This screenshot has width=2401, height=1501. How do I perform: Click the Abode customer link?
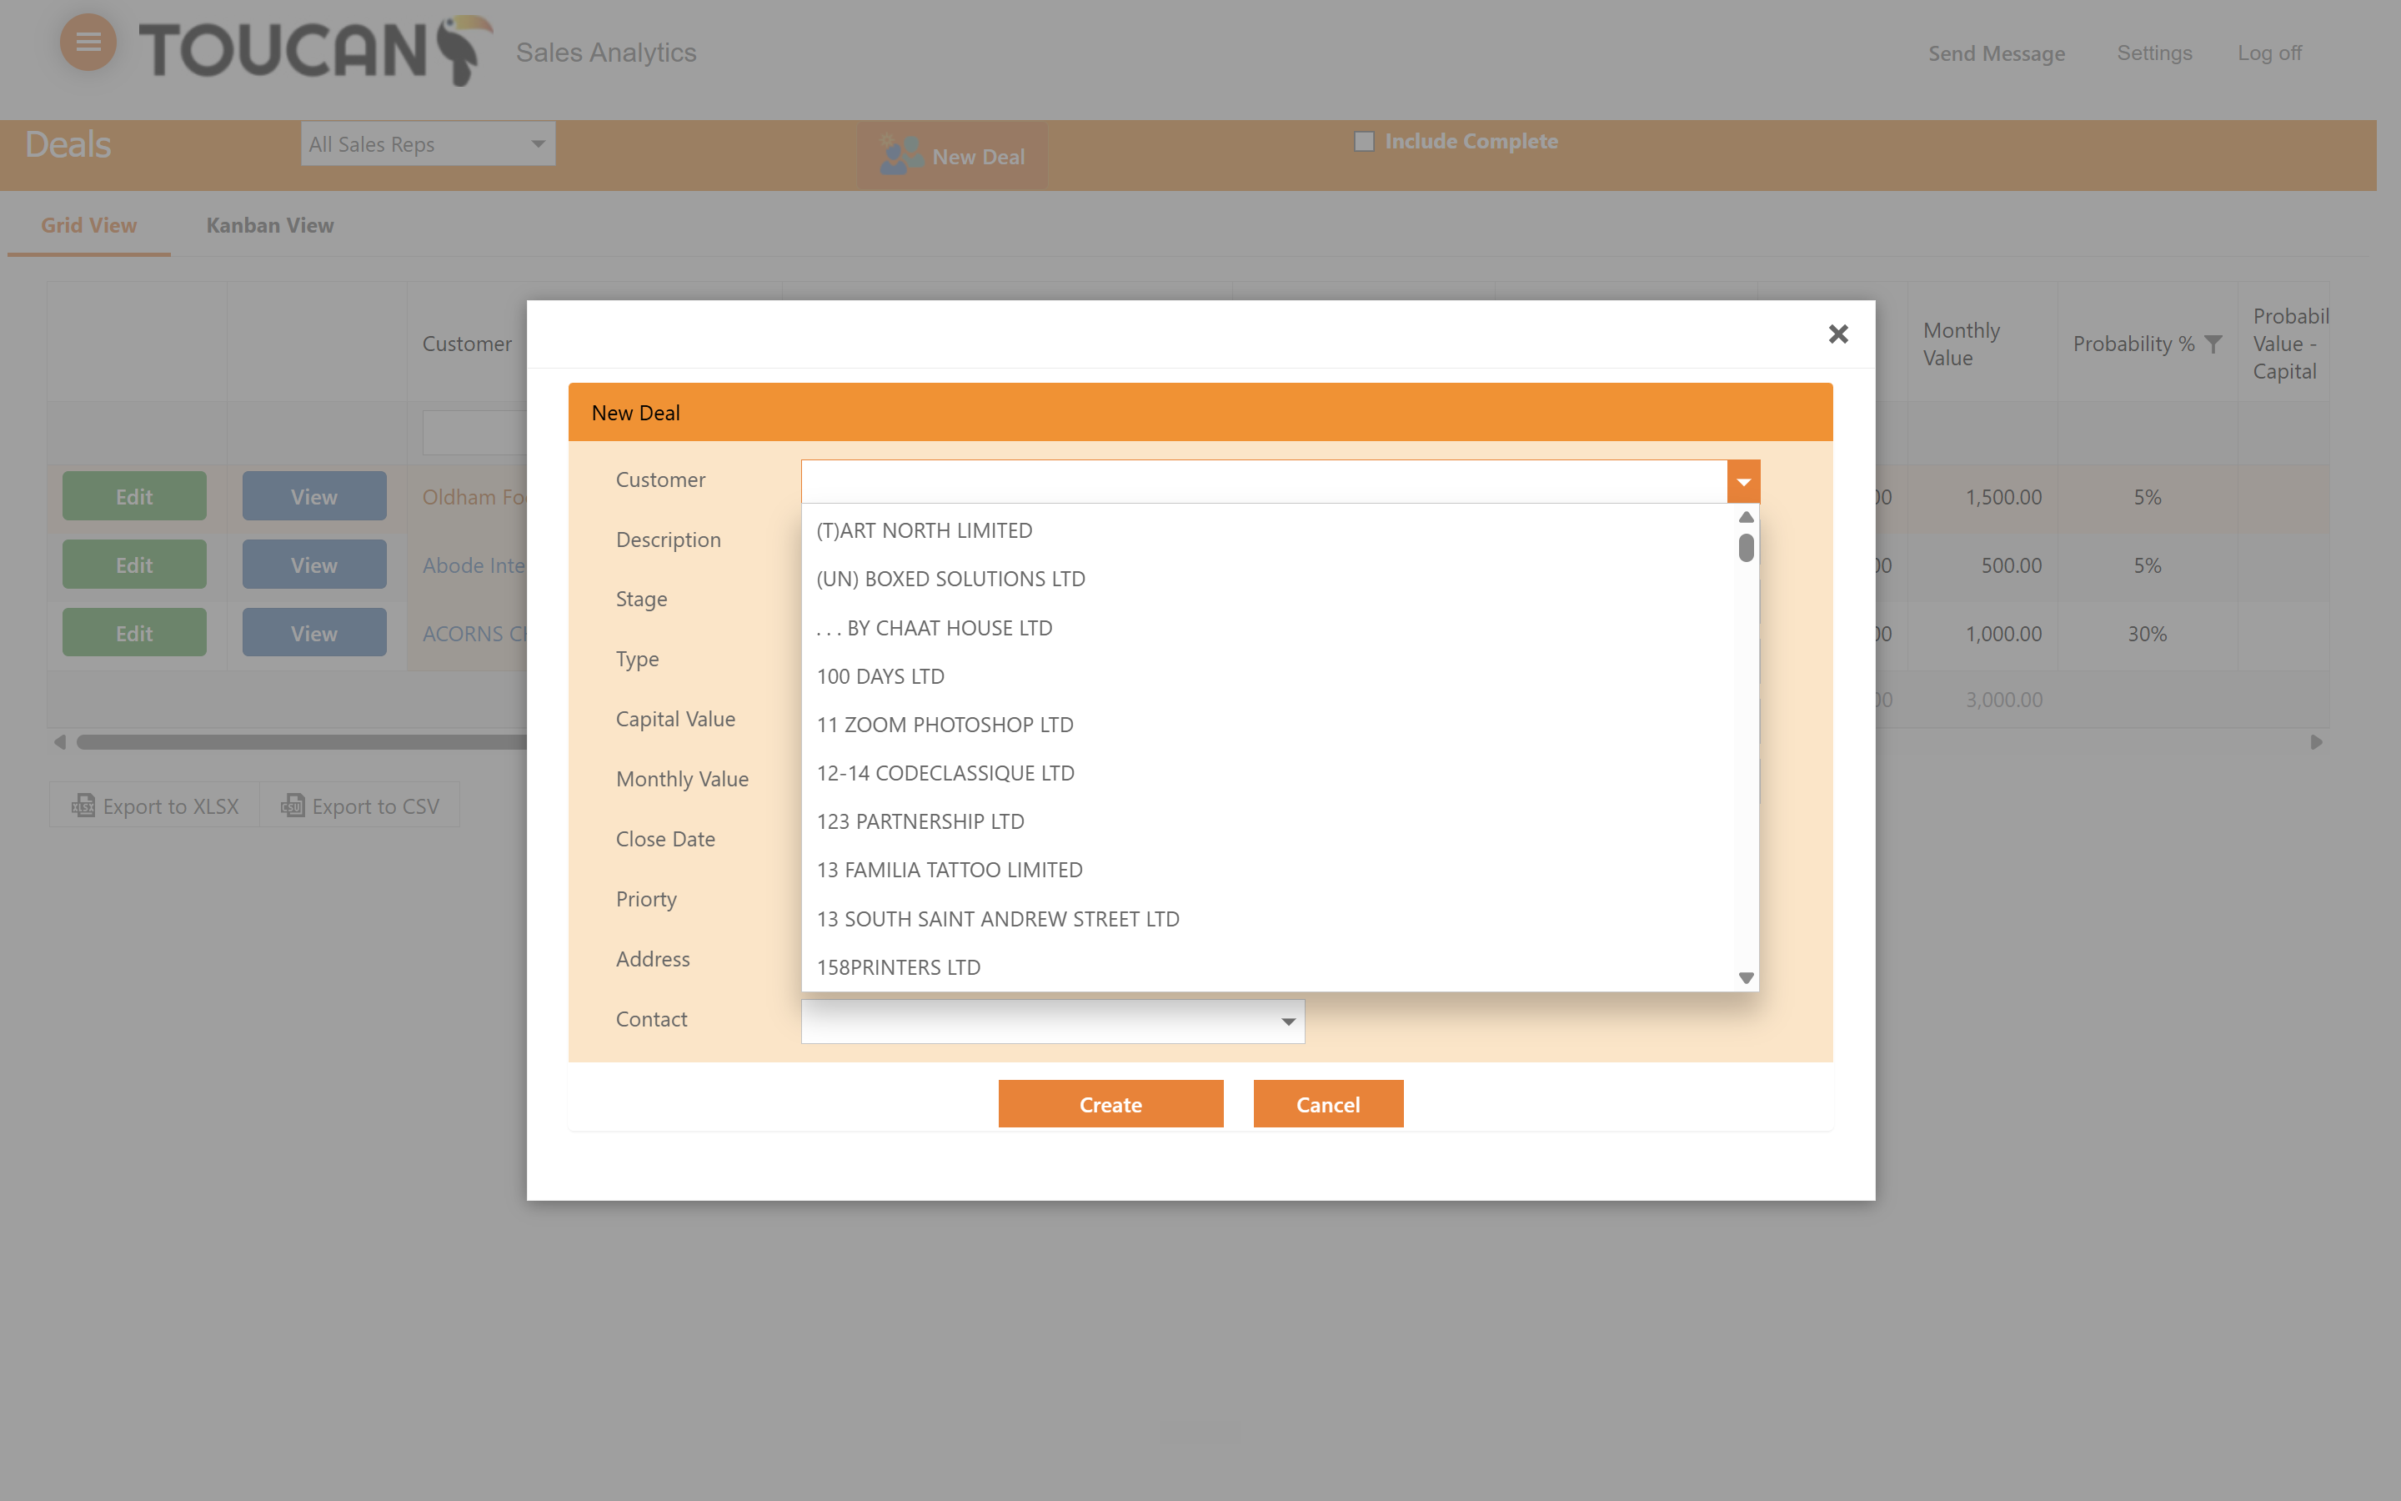(474, 565)
